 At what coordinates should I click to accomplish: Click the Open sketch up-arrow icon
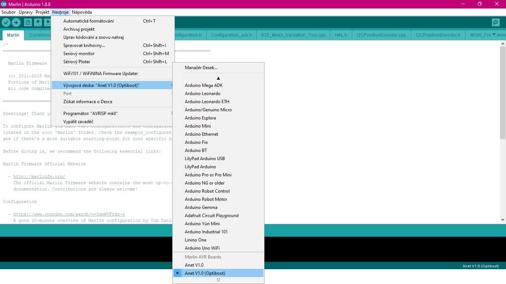tap(38, 22)
